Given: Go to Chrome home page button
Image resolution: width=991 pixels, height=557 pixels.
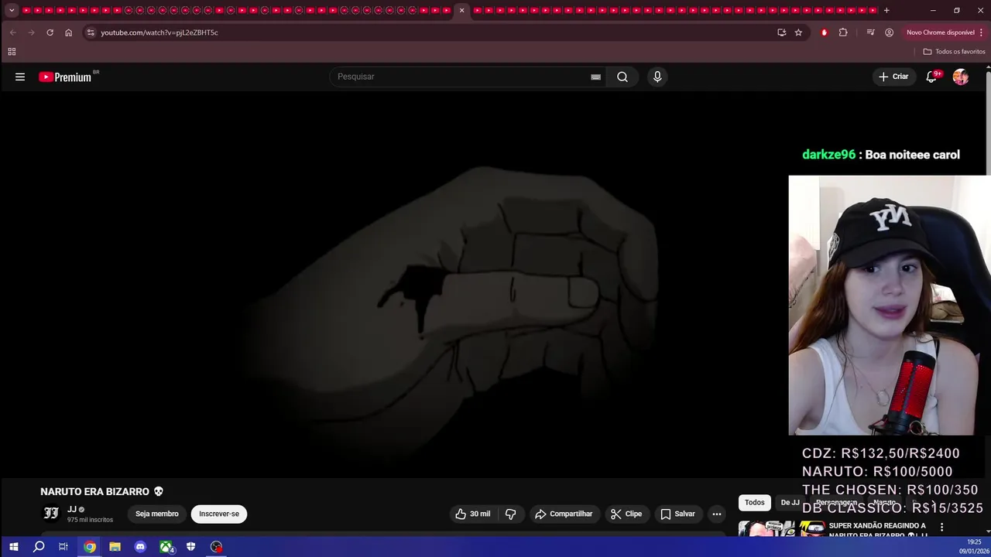Looking at the screenshot, I should coord(68,32).
